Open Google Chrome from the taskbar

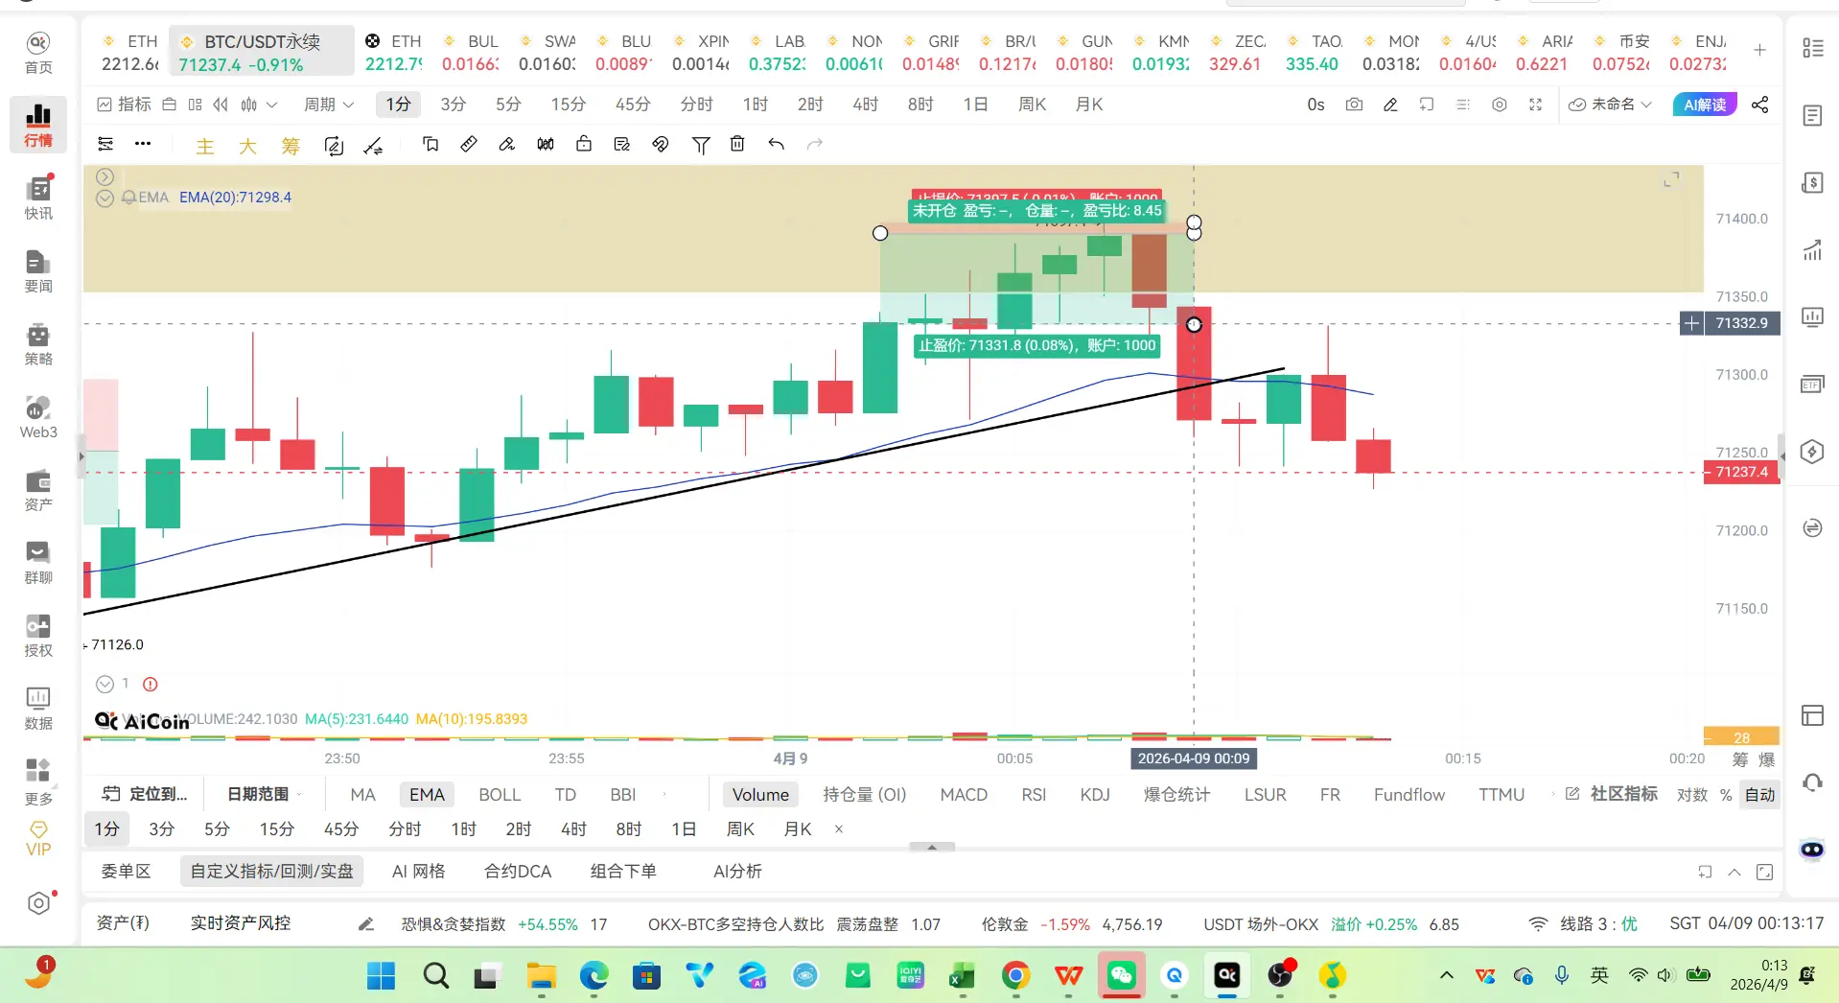[1015, 976]
